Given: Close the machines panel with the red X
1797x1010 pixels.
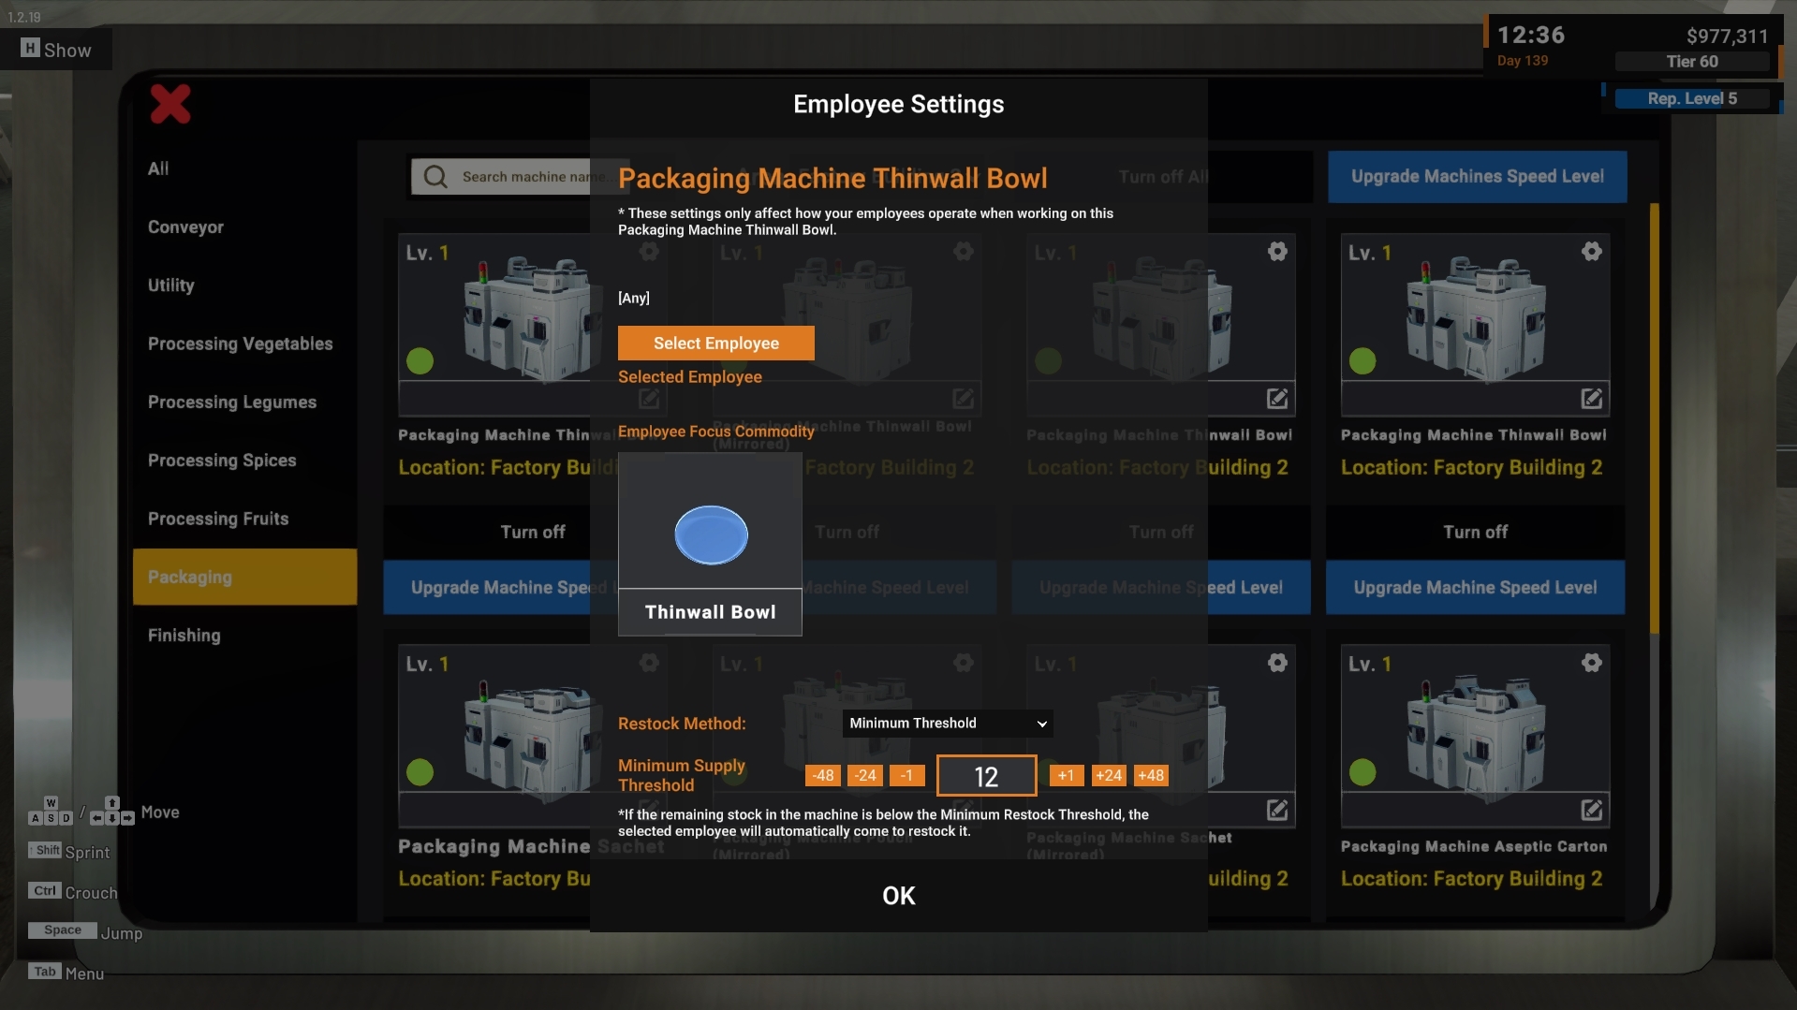Looking at the screenshot, I should (170, 104).
